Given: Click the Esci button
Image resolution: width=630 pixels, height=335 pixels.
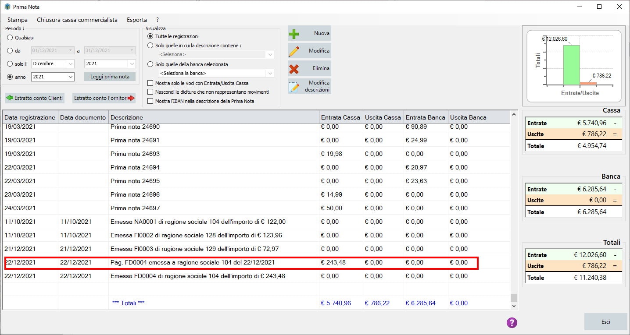Looking at the screenshot, I should [605, 322].
